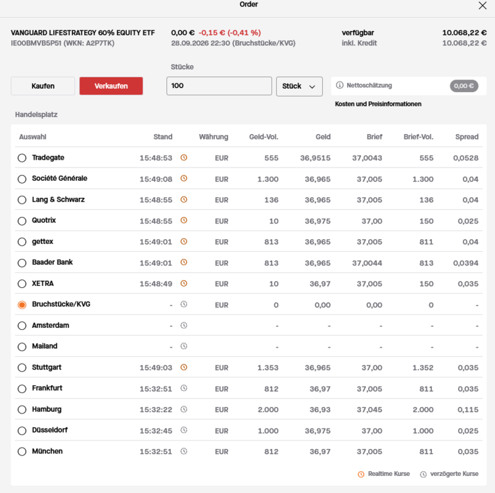Click the delayed clock icon in Hamburg row
This screenshot has height=493, width=495.
coord(183,409)
